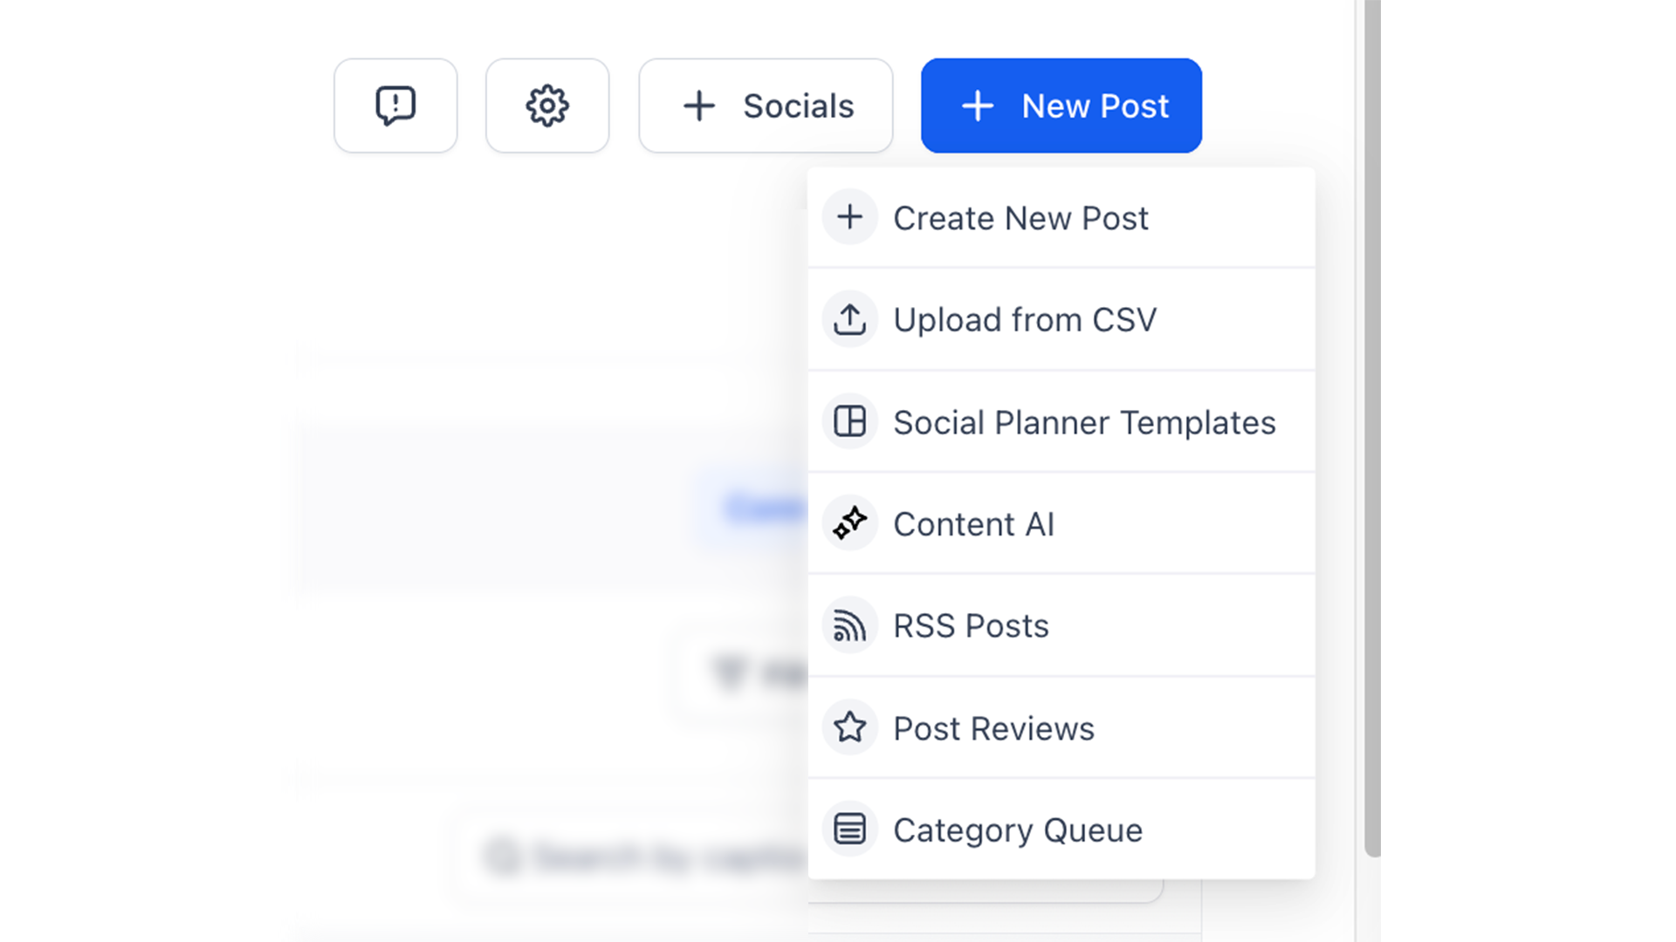Click the list icon for Category Queue
Viewport: 1676px width, 942px height.
849,829
